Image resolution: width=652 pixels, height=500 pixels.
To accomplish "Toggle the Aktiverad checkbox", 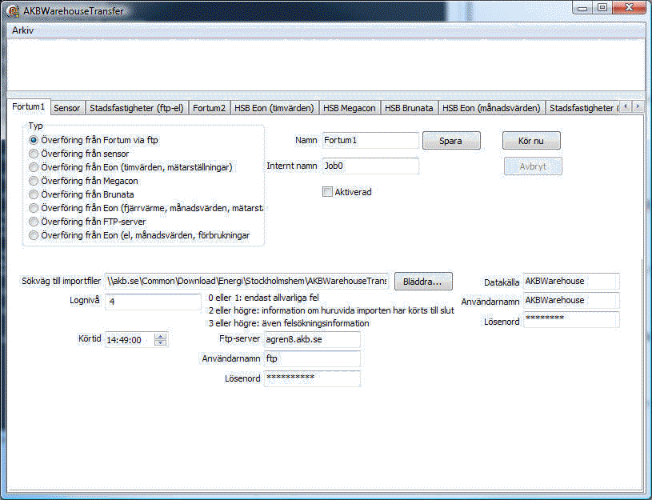I will coord(328,192).
